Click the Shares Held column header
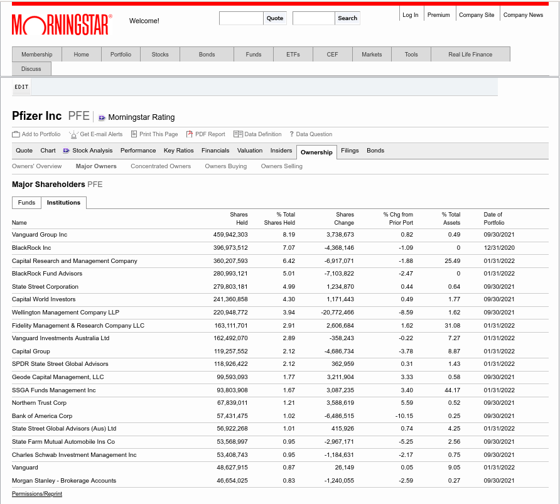Image resolution: width=560 pixels, height=504 pixels. [x=239, y=218]
